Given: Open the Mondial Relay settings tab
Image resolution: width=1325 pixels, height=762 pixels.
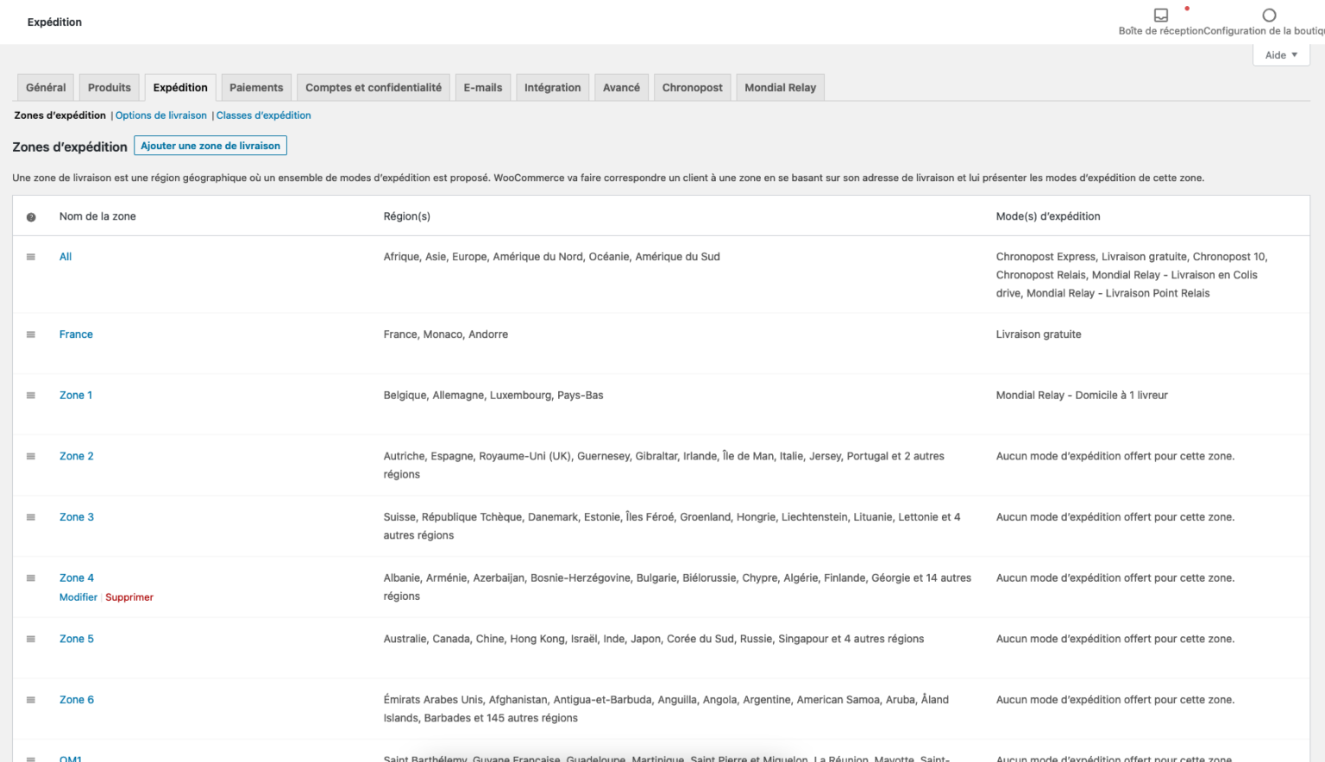Looking at the screenshot, I should (x=780, y=88).
